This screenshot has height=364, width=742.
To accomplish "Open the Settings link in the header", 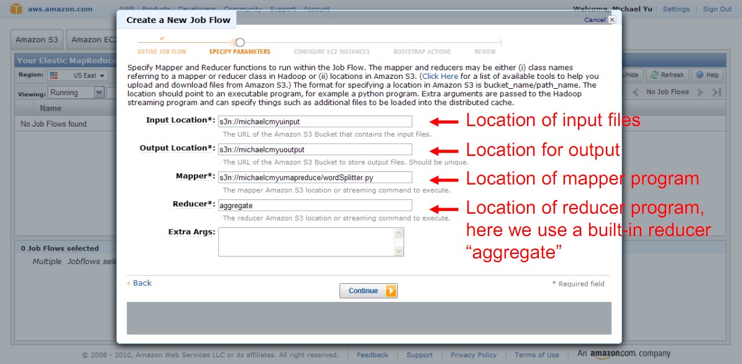I will (676, 9).
